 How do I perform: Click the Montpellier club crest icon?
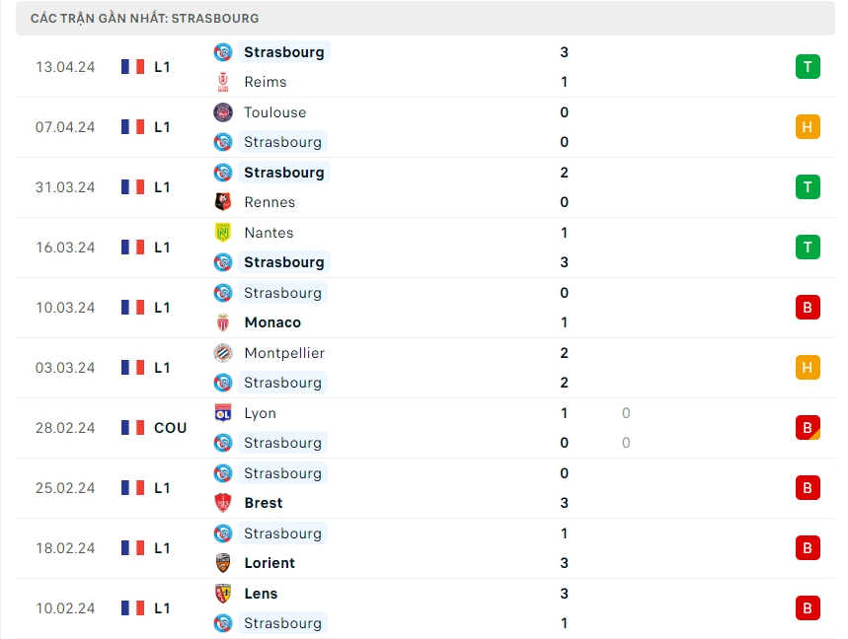click(x=223, y=353)
